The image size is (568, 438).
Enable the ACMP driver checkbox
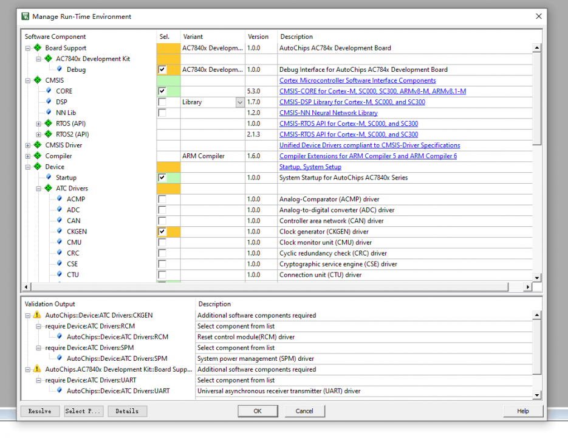pyautogui.click(x=162, y=199)
